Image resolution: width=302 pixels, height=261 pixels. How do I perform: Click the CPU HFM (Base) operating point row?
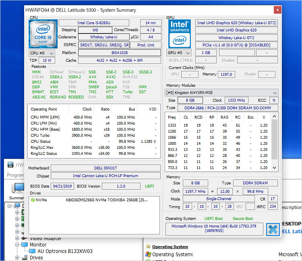point(94,129)
